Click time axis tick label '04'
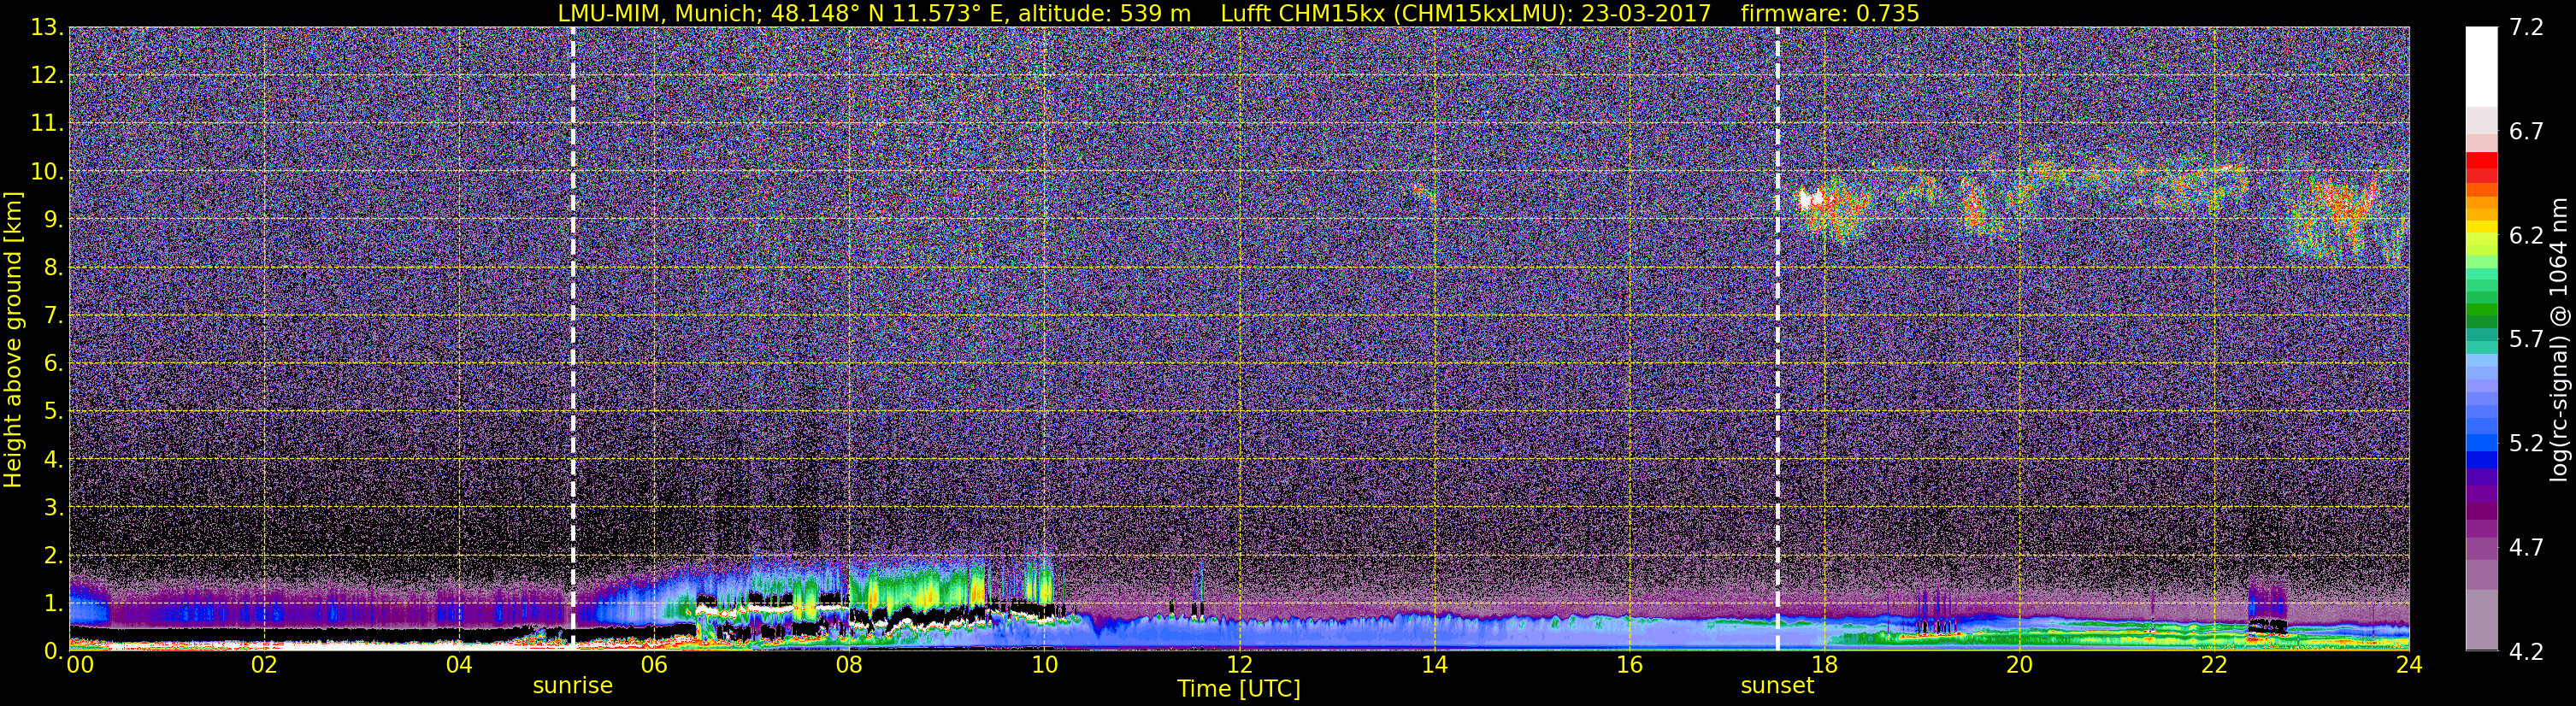The height and width of the screenshot is (706, 2576). click(x=459, y=665)
